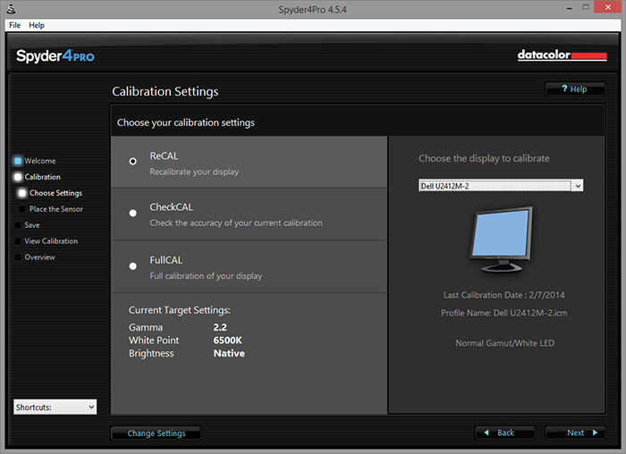
Task: Expand the Shortcuts dropdown
Action: tap(55, 407)
